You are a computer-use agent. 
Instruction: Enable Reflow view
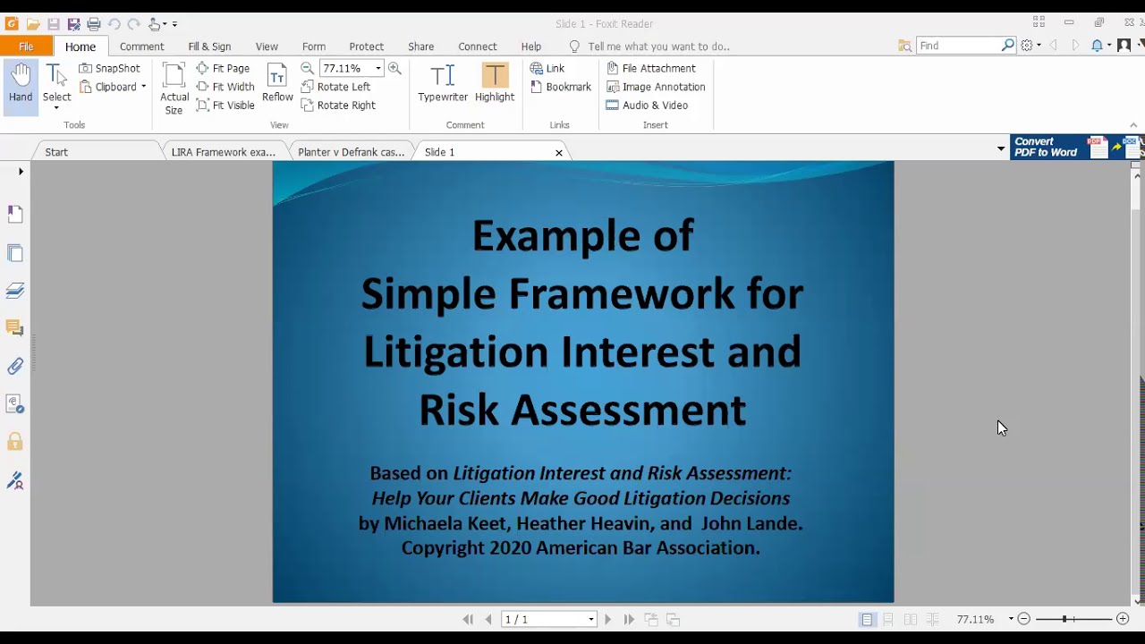(x=277, y=83)
